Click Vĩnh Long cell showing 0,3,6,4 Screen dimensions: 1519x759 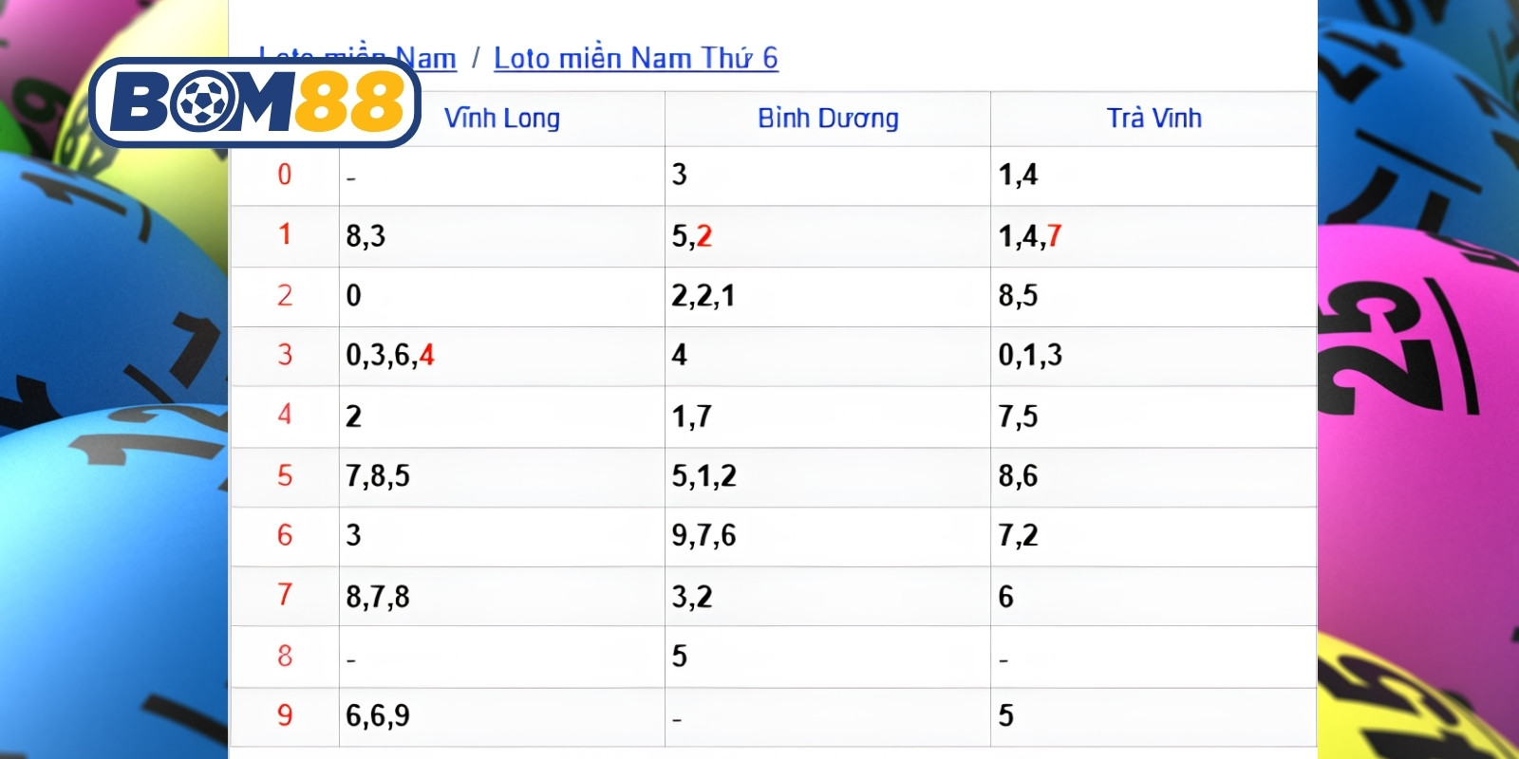(x=502, y=356)
